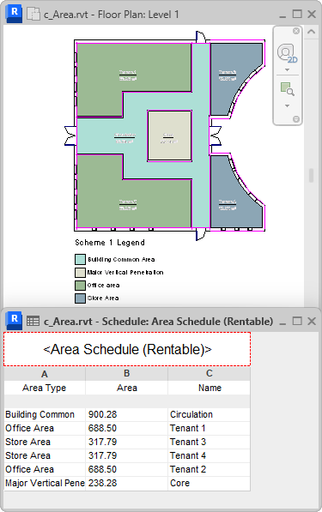
Task: Close the navigation bar with its X icon
Action: pyautogui.click(x=296, y=31)
